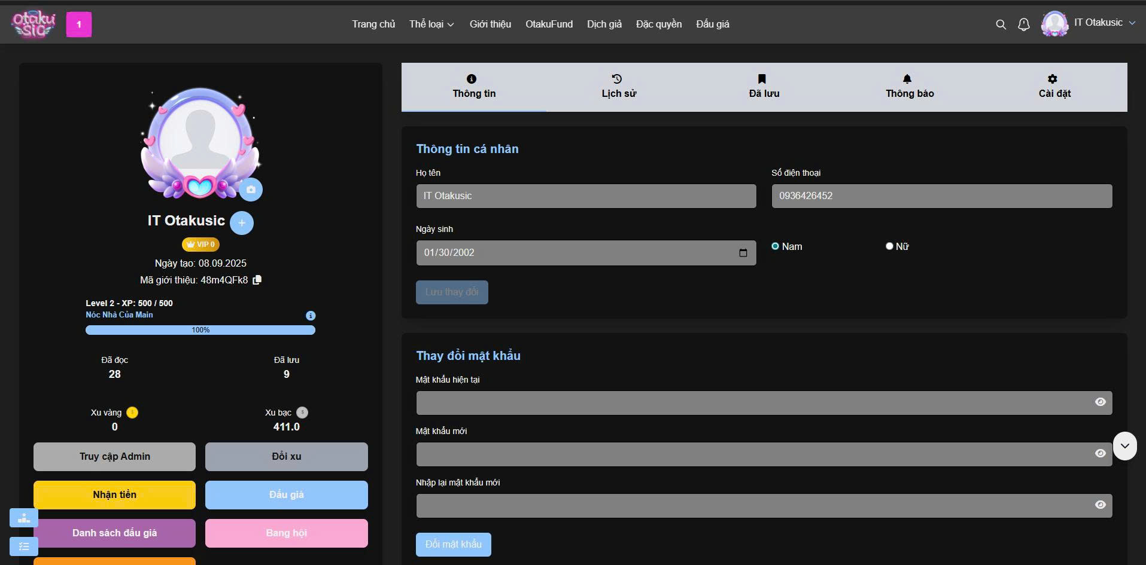
Task: Expand the Thể loại dropdown menu
Action: pos(431,25)
